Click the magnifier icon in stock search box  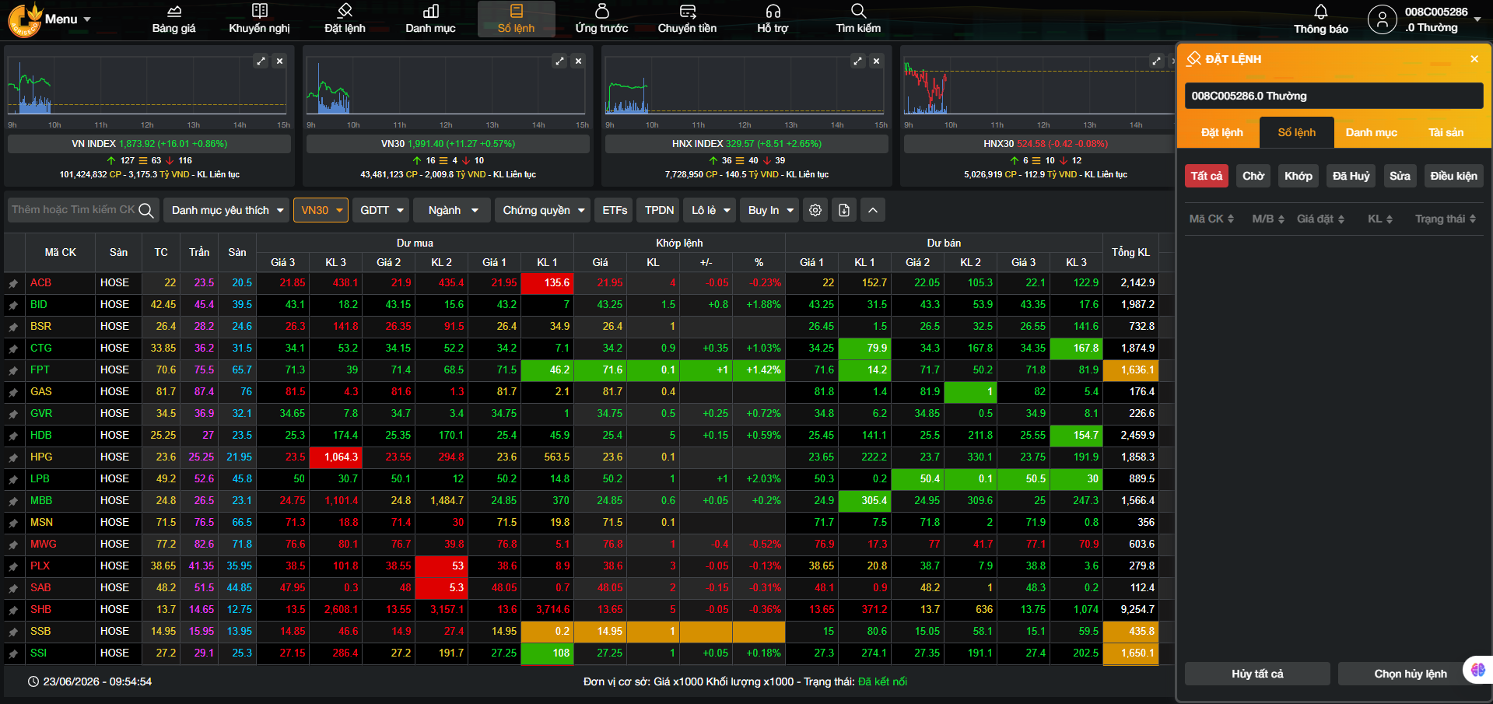[x=146, y=210]
